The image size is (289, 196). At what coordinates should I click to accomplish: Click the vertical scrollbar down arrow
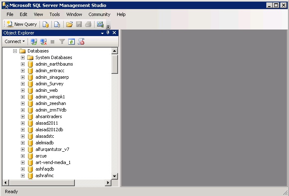pyautogui.click(x=114, y=176)
